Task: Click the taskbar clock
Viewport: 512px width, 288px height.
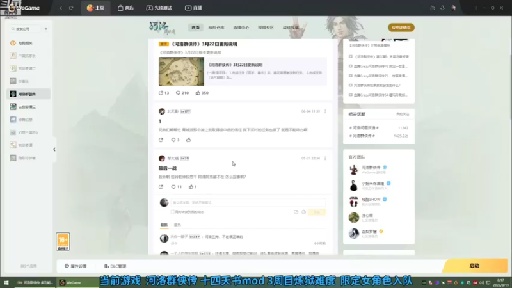Action: 502,283
